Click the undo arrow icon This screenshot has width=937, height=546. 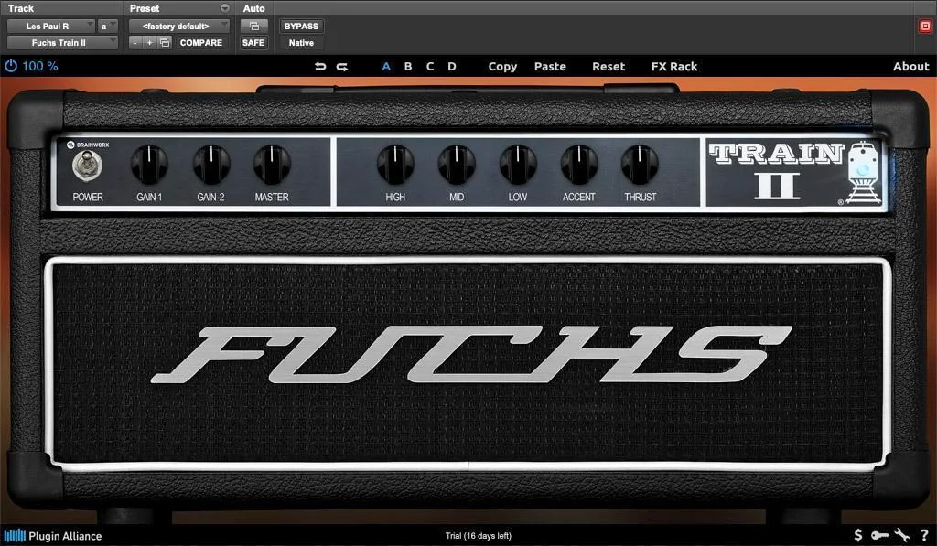[x=320, y=67]
